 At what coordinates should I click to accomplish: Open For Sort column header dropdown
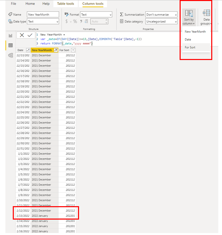coord(73,50)
